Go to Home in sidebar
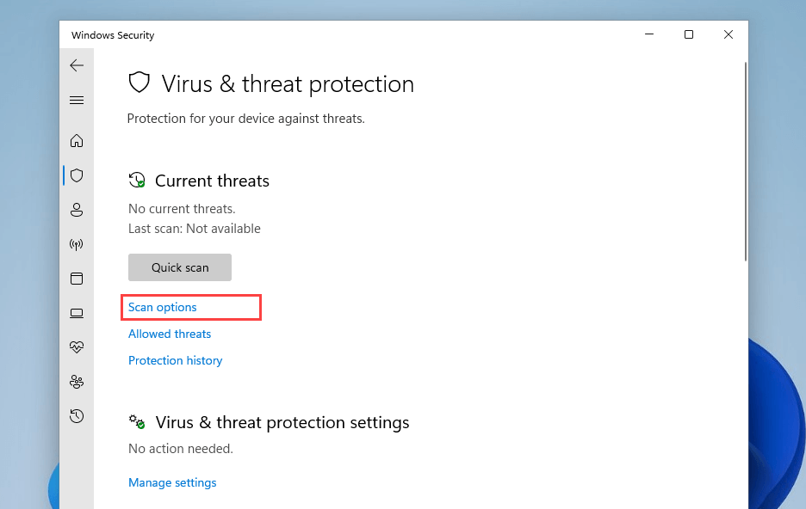The image size is (806, 509). pos(77,140)
